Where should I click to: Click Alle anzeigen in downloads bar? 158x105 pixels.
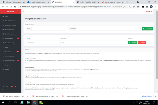click(x=147, y=96)
